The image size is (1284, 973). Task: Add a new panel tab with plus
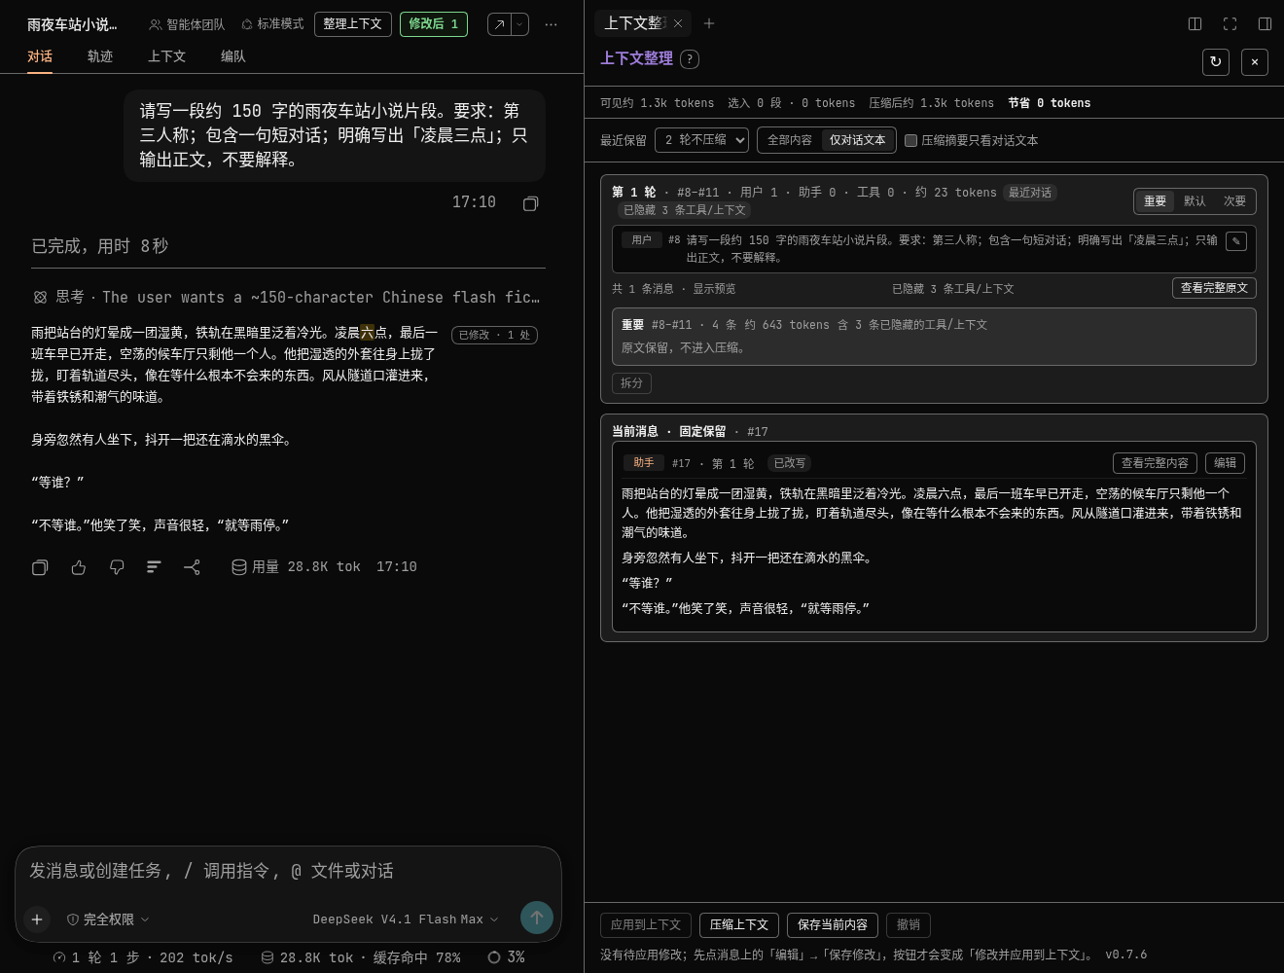709,23
